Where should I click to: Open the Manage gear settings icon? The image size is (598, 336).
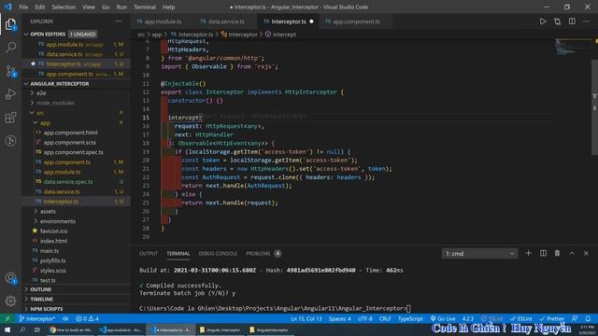(x=10, y=301)
